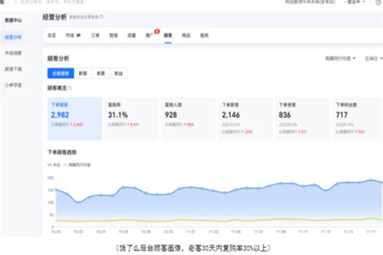
Task: Open 市场洞察 in the left sidebar
Action: [13, 53]
